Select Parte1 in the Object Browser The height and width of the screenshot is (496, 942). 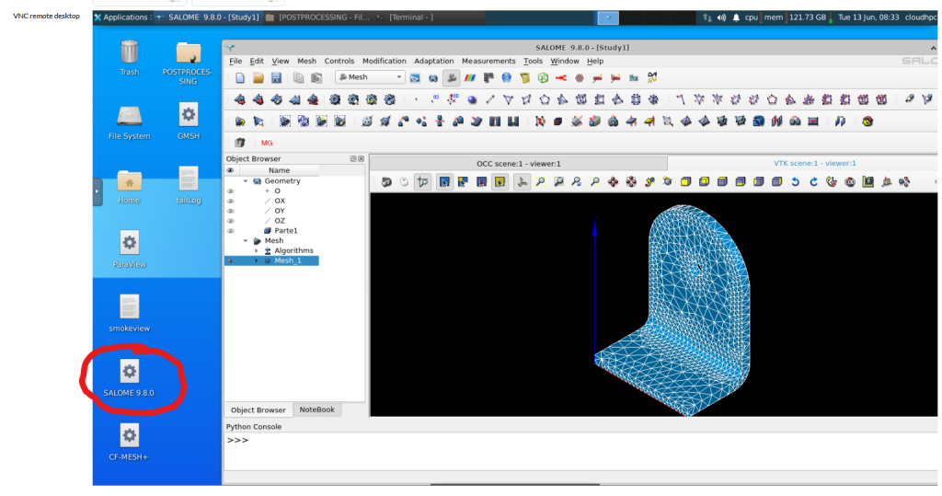pyautogui.click(x=286, y=231)
